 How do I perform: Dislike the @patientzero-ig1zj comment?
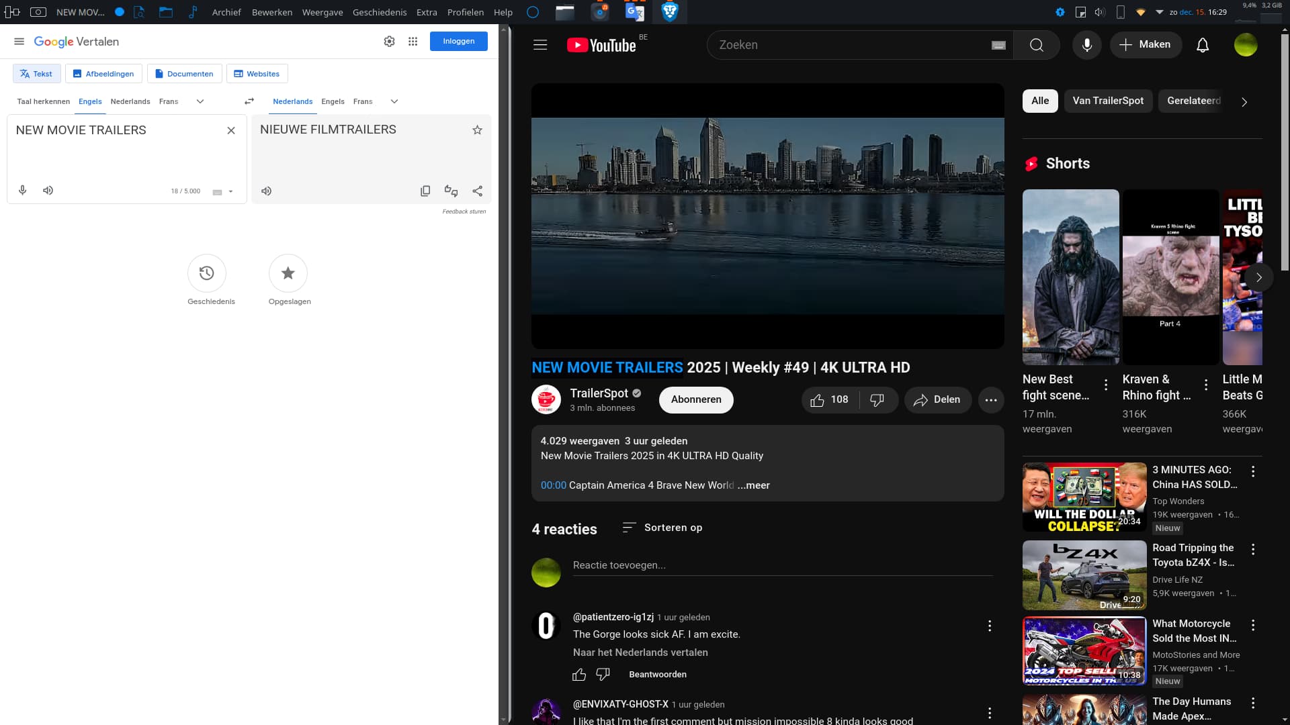603,675
